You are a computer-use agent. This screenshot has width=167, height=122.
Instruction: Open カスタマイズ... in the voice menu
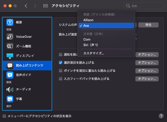(94, 53)
